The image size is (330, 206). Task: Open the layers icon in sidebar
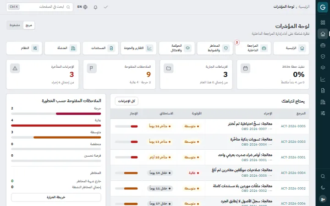click(x=323, y=68)
